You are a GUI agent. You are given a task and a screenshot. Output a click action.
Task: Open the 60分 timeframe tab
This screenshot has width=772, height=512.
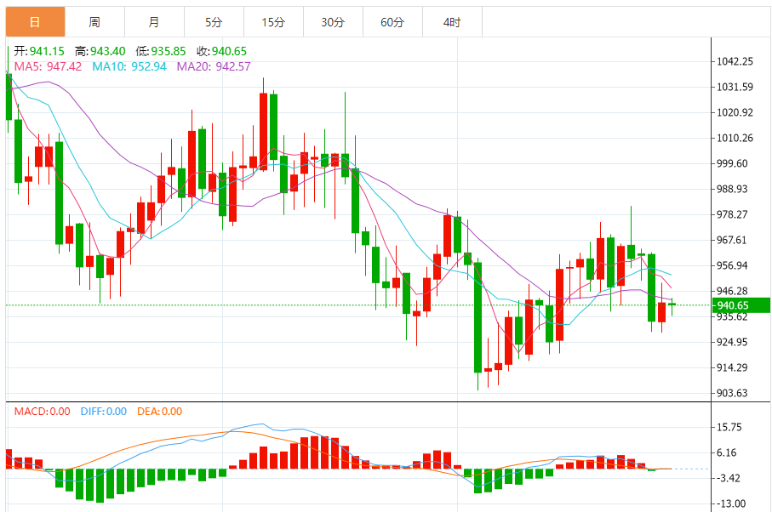[x=392, y=21]
